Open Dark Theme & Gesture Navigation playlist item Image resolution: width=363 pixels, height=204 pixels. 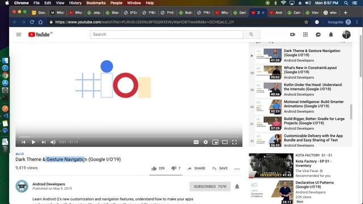tap(301, 56)
